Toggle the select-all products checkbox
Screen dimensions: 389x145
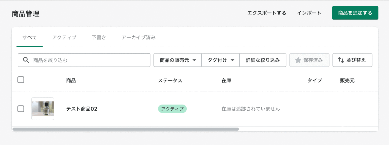coord(21,80)
